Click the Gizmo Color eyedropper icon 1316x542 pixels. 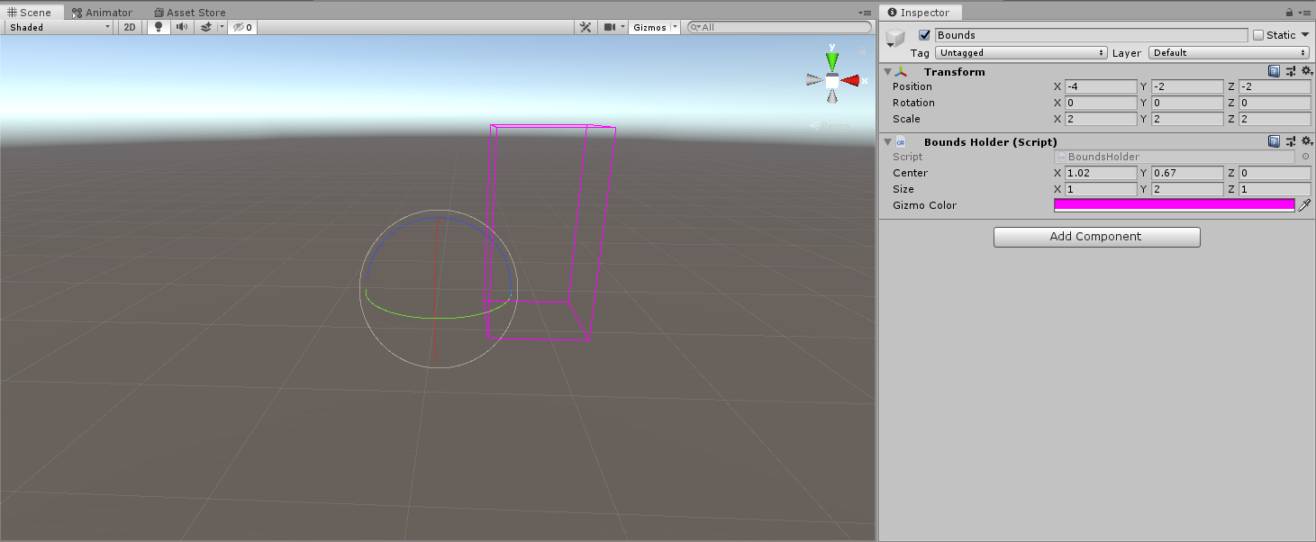(x=1304, y=204)
